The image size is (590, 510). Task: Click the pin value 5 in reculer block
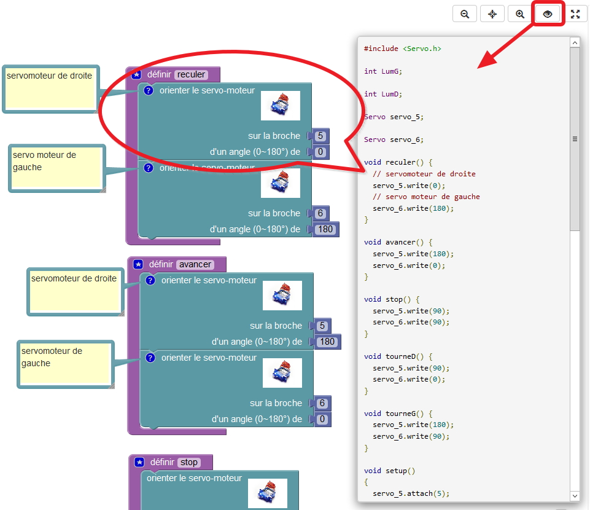point(320,136)
